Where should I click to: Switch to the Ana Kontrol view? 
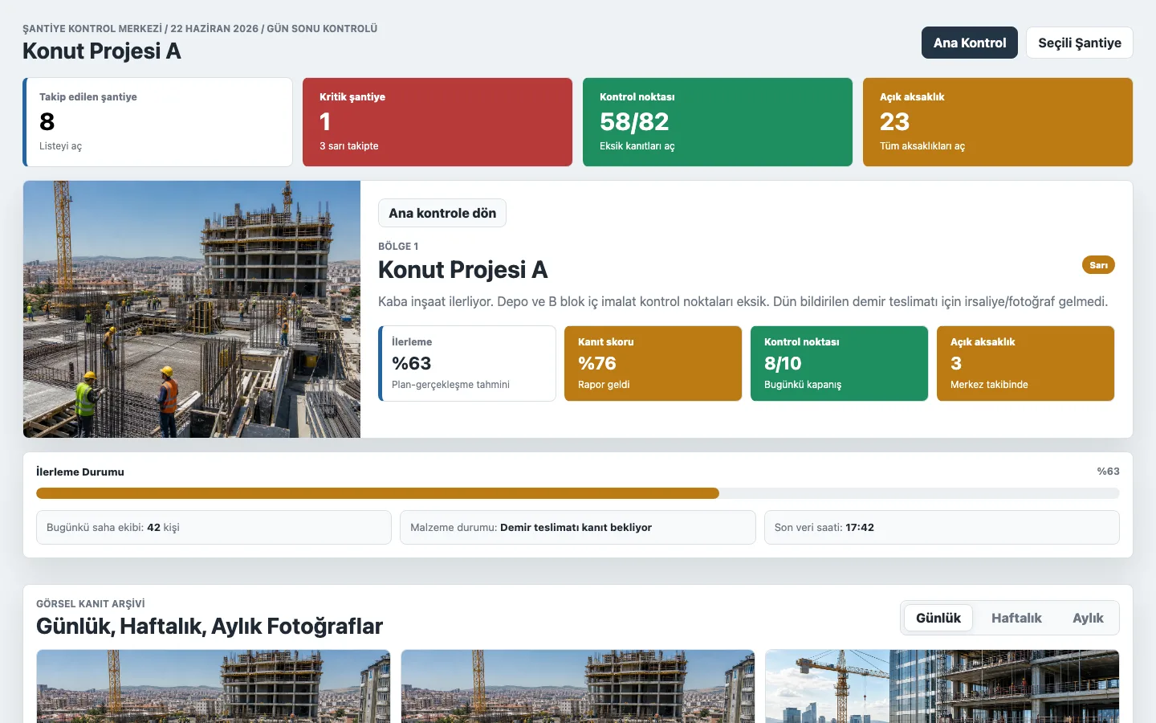(969, 43)
